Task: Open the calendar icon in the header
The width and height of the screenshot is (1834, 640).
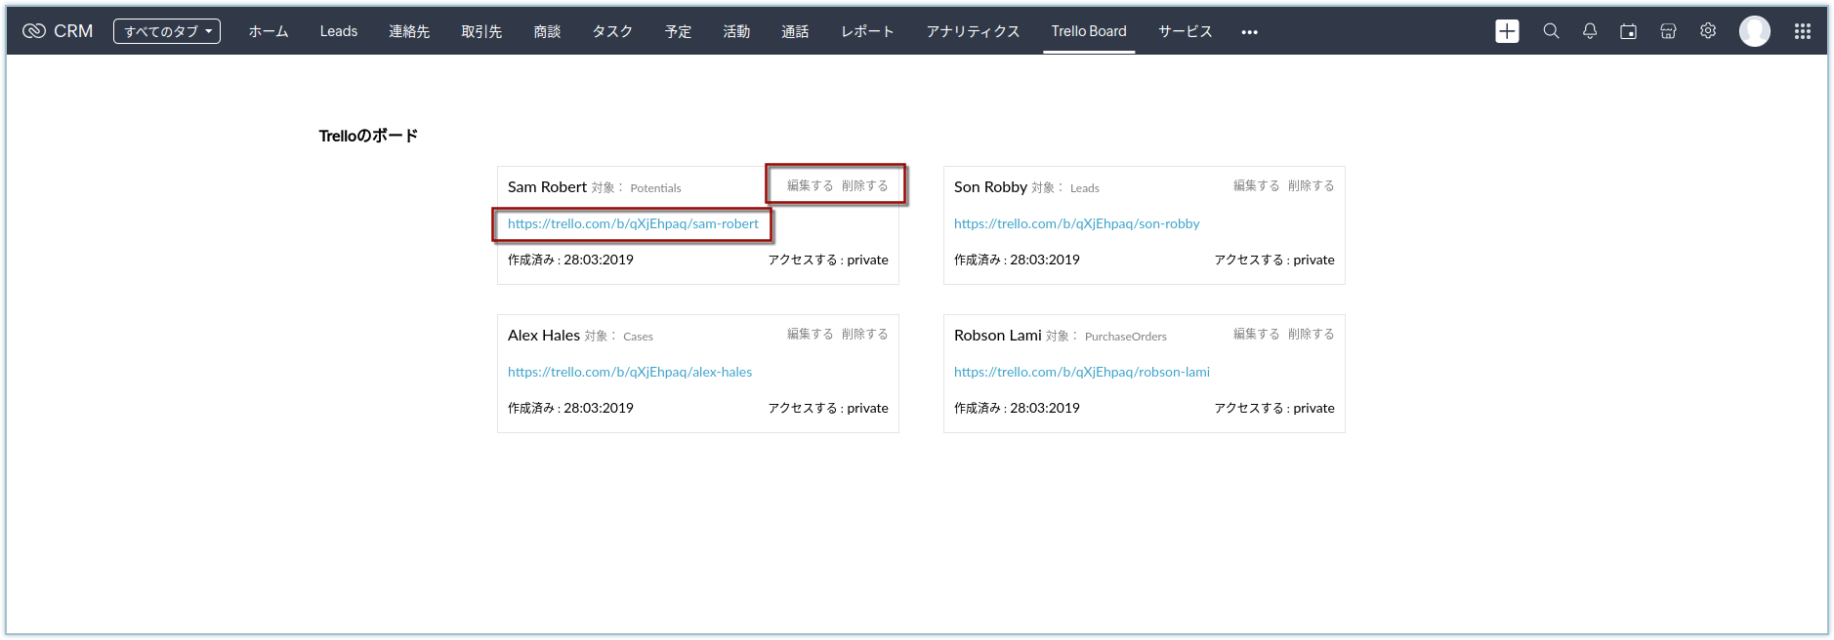Action: click(1628, 31)
